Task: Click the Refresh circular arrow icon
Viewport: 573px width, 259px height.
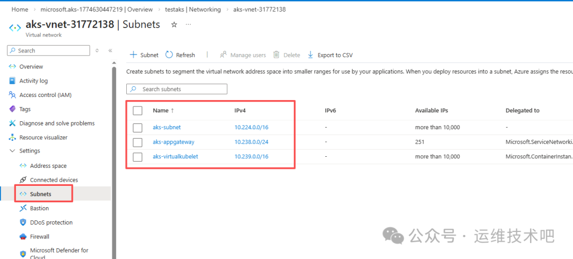Action: coord(169,55)
